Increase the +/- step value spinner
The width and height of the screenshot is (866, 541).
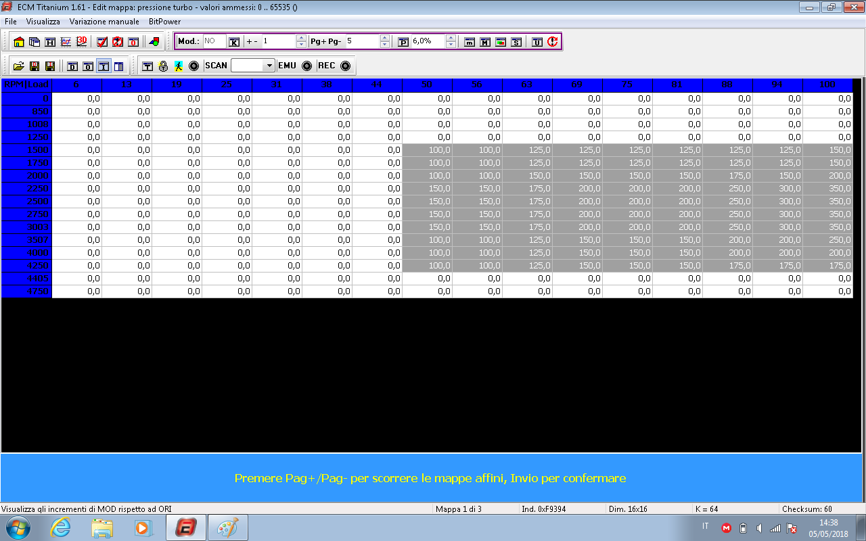pyautogui.click(x=301, y=38)
